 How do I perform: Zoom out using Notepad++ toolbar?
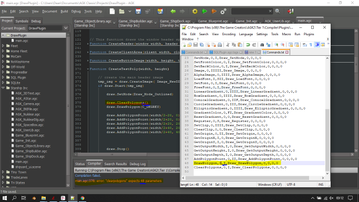(283, 45)
